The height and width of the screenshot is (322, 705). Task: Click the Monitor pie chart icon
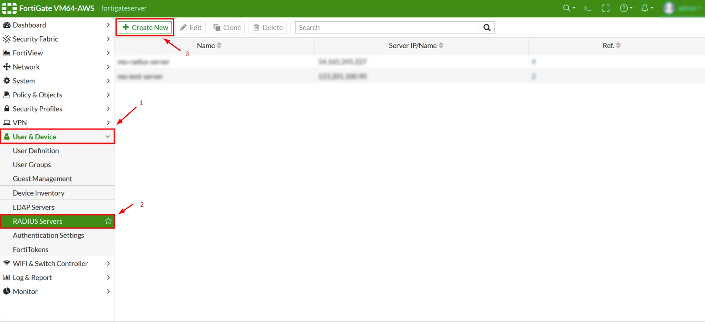6,291
